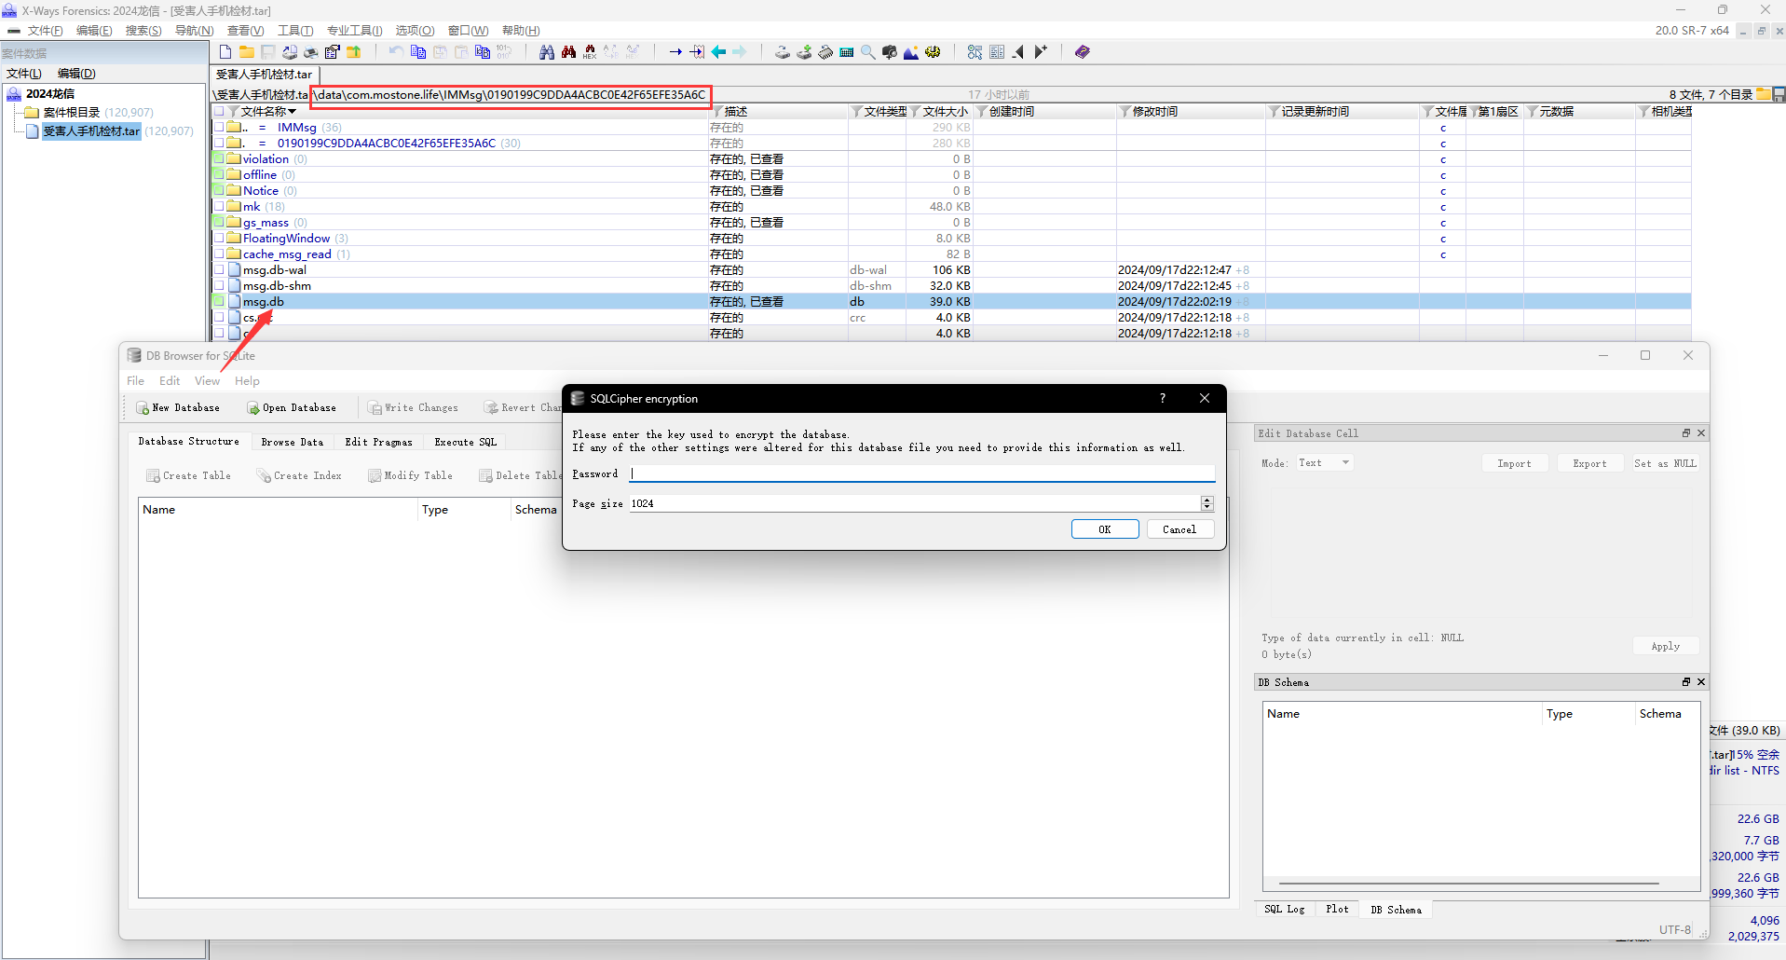Screen dimensions: 1786x960
Task: Click the purple help book icon
Action: point(1082,52)
